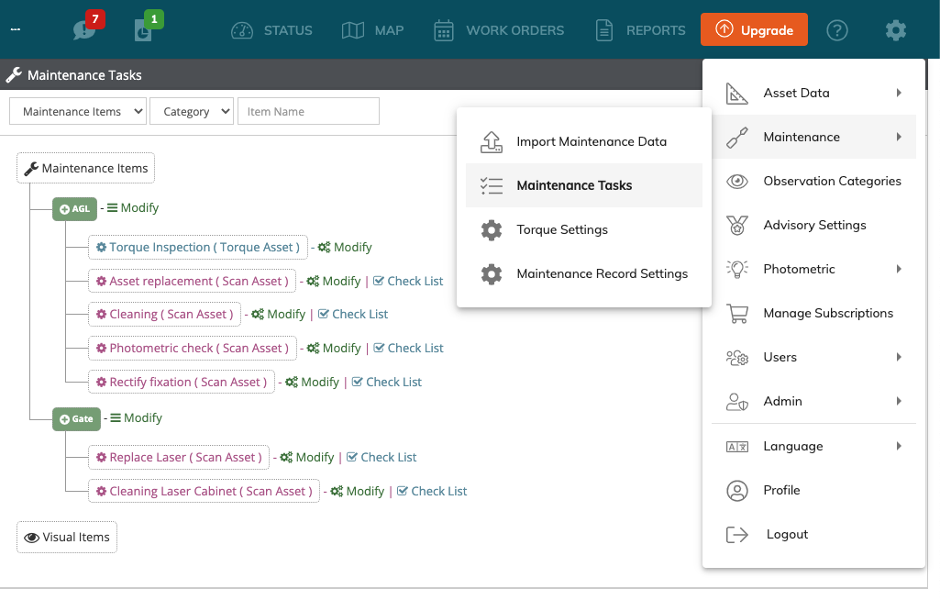Click Modify next to Replace Laser
Image resolution: width=940 pixels, height=600 pixels.
313,457
